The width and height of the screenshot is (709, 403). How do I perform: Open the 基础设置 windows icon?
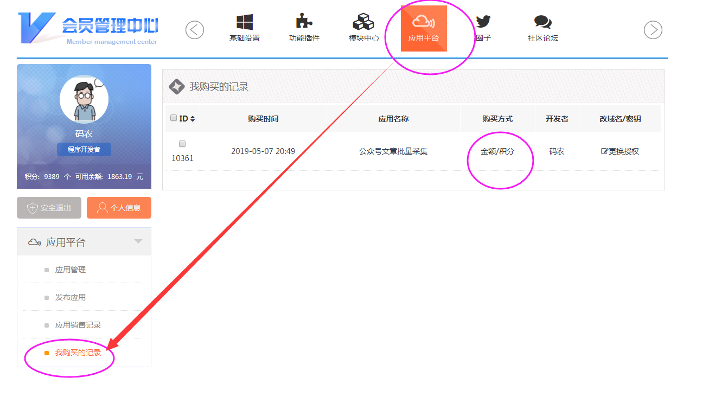245,23
